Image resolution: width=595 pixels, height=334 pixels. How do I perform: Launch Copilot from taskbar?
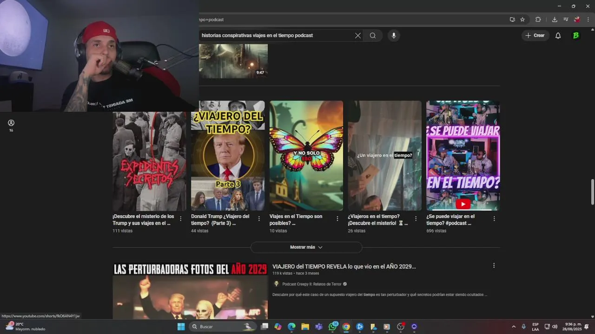[x=278, y=327]
